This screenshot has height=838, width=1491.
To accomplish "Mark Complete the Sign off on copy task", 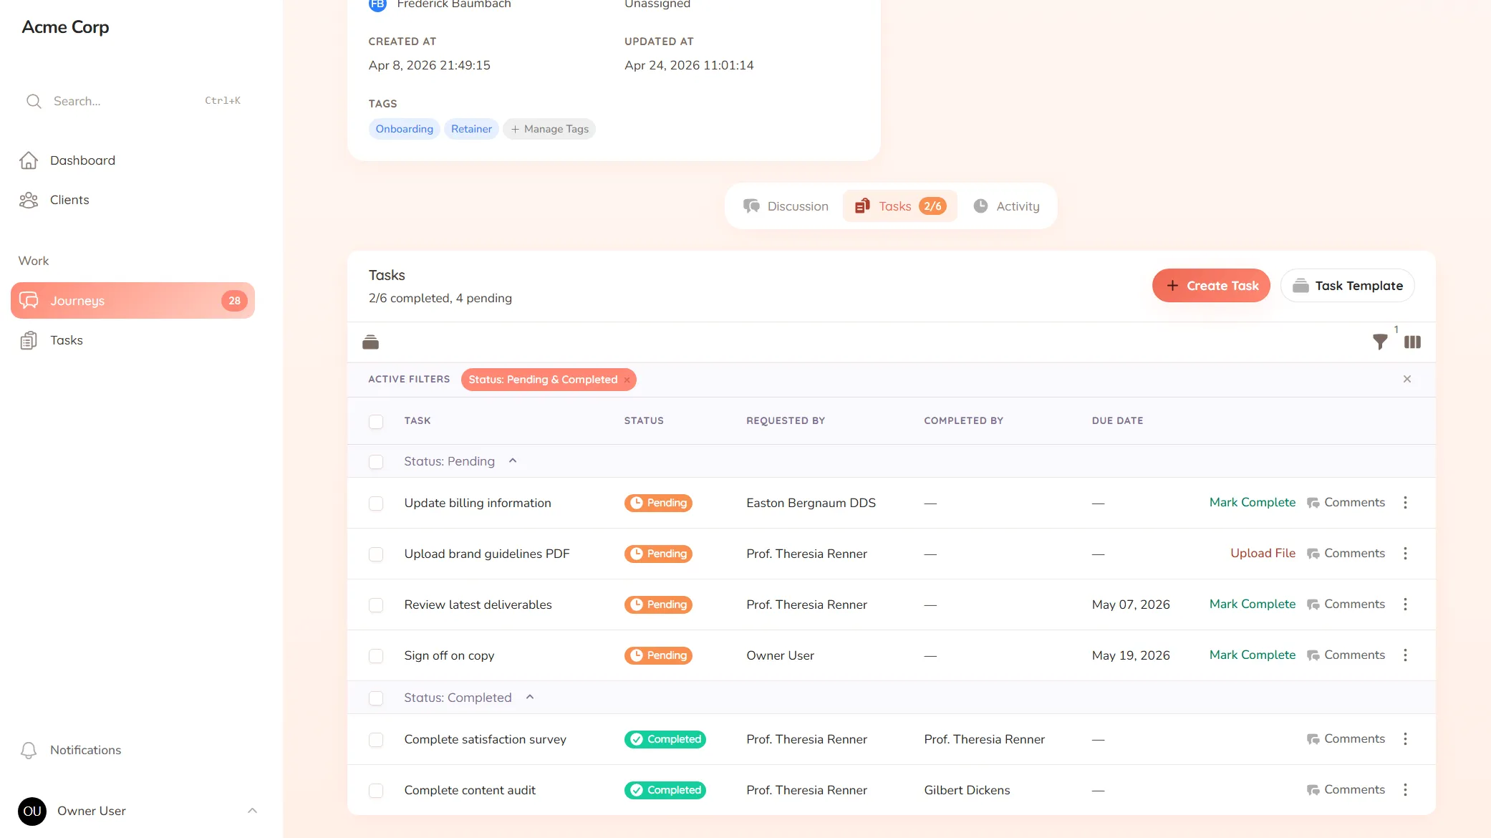I will [1253, 655].
